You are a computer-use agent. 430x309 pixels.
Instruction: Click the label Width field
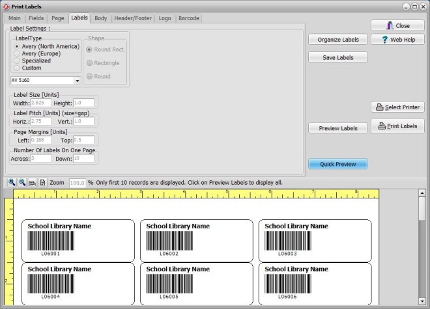41,103
